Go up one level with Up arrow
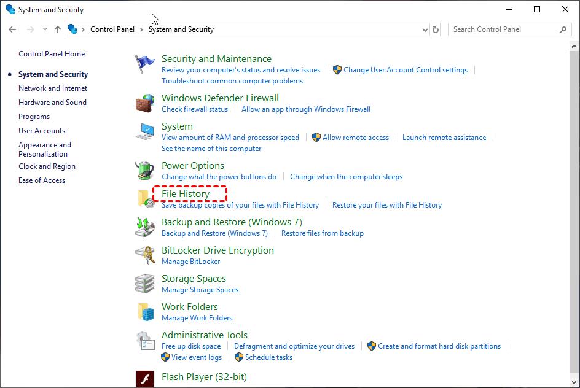This screenshot has width=580, height=388. coord(58,29)
